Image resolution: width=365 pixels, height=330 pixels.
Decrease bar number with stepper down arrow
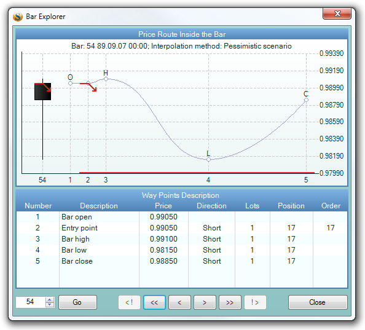point(50,305)
